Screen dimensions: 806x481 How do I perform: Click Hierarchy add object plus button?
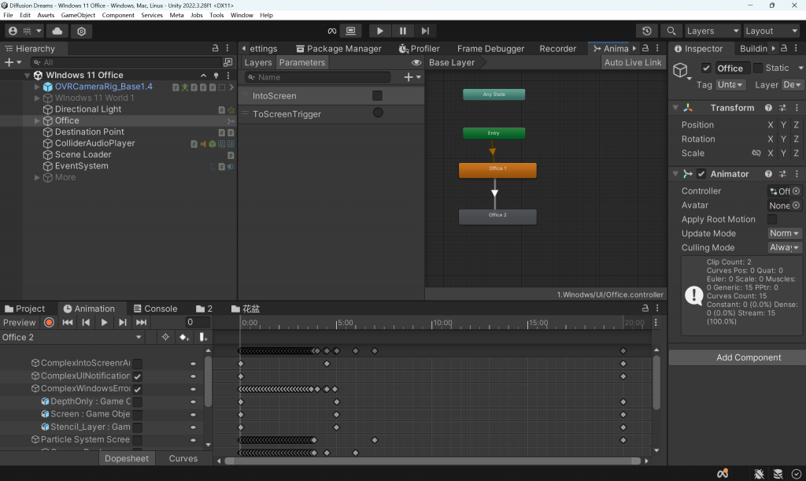coord(13,62)
